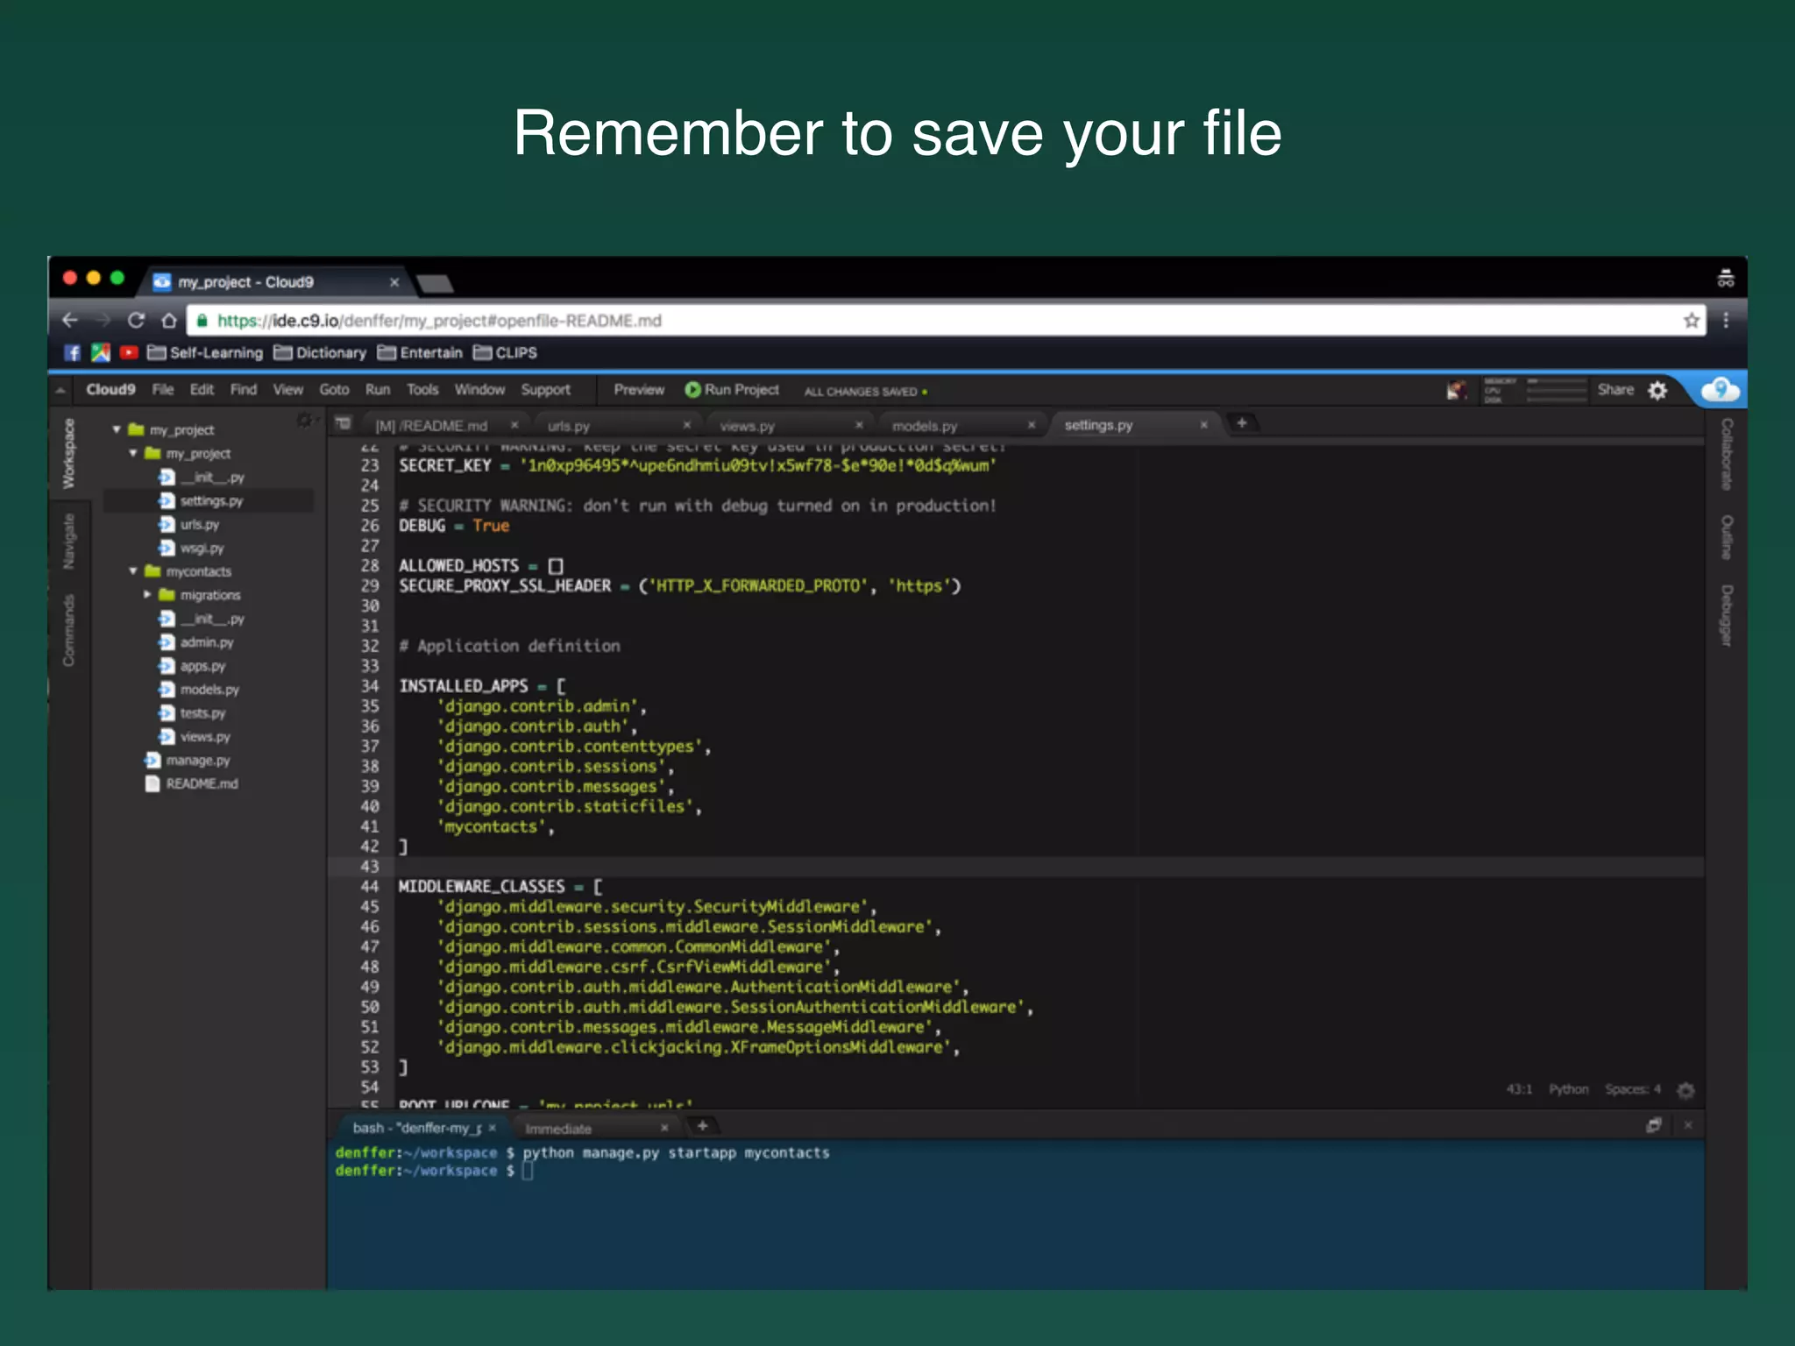Click the Cloud9 cloud logo icon
The width and height of the screenshot is (1795, 1346).
tap(1720, 390)
